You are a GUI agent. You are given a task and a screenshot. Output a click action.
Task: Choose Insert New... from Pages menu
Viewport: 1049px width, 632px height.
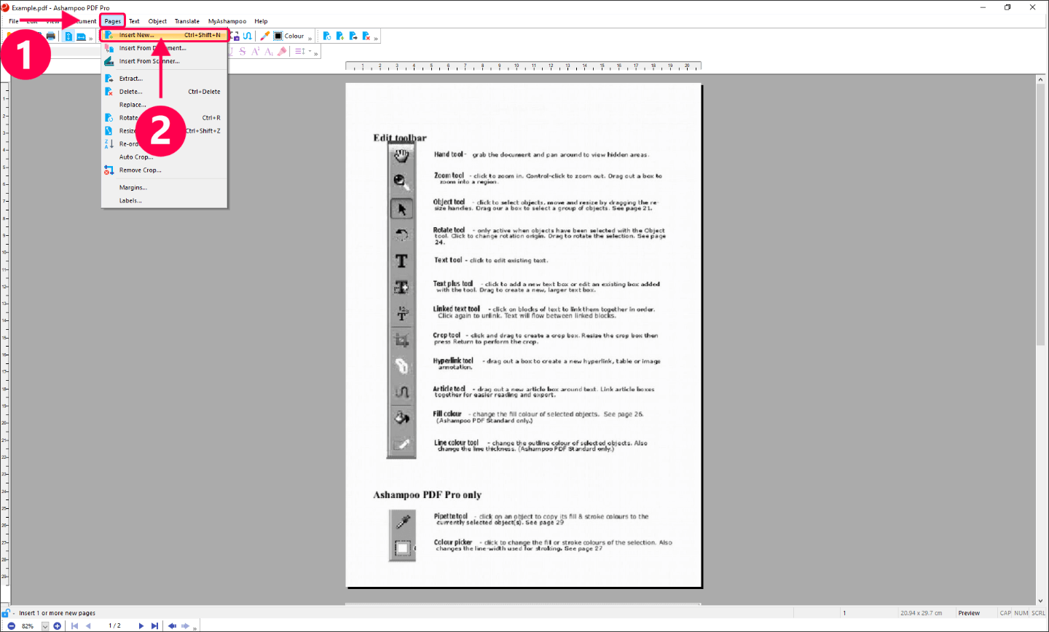click(165, 35)
